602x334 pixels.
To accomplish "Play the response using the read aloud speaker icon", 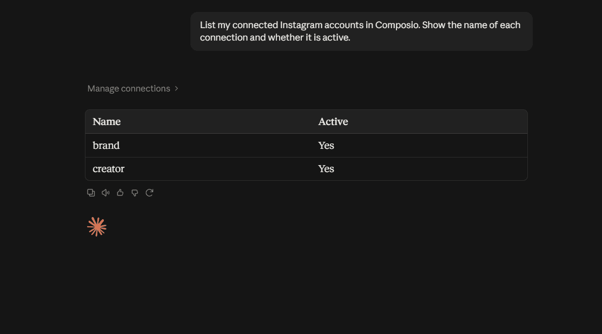I will (105, 193).
